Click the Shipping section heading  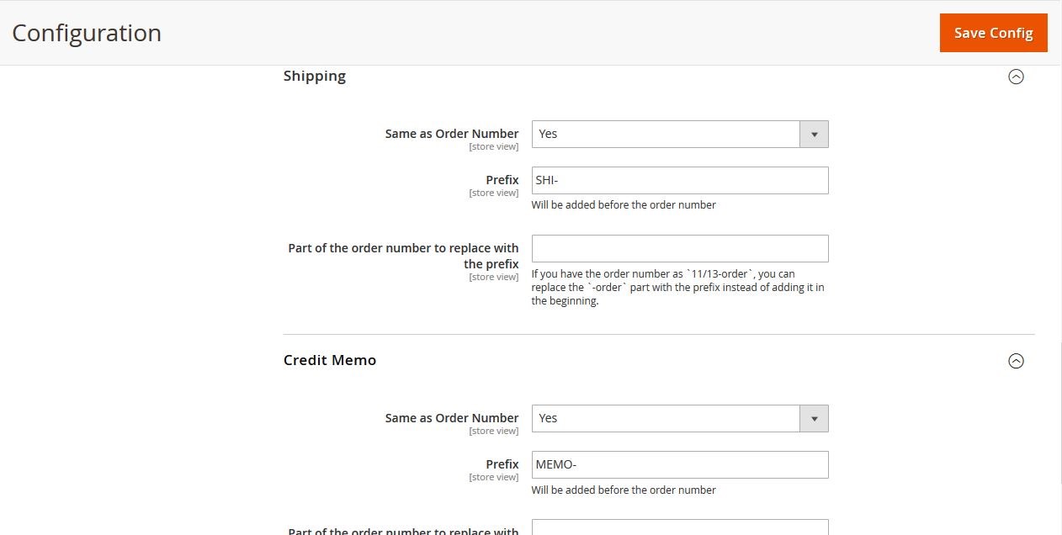(315, 76)
